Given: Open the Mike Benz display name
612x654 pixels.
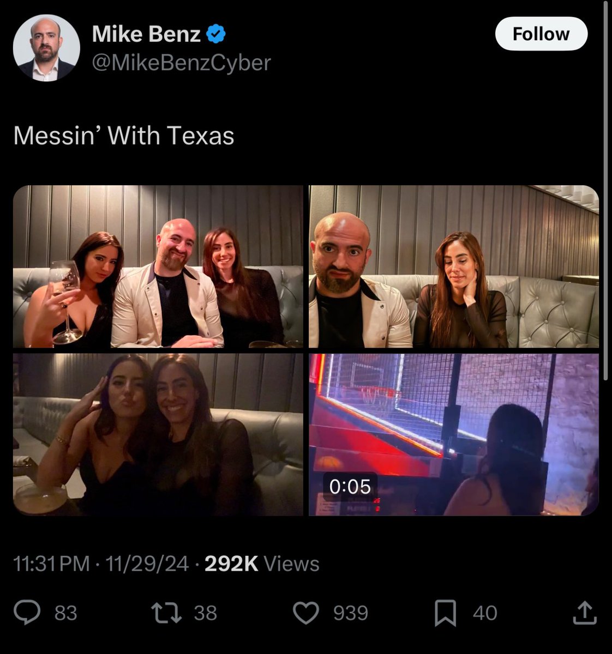Looking at the screenshot, I should pyautogui.click(x=146, y=34).
